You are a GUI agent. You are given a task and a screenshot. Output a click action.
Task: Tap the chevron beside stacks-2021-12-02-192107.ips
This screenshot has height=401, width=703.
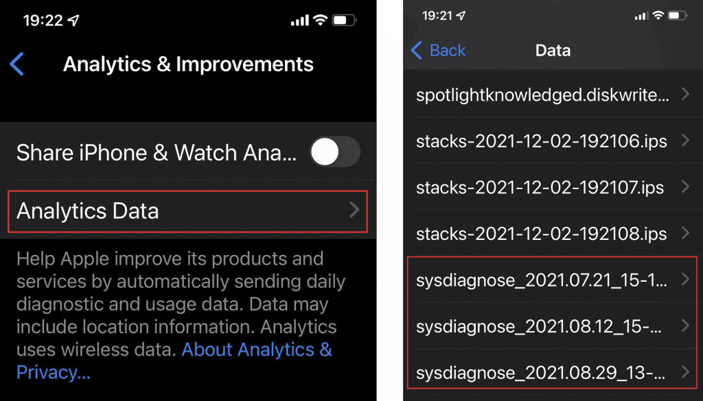click(x=684, y=186)
